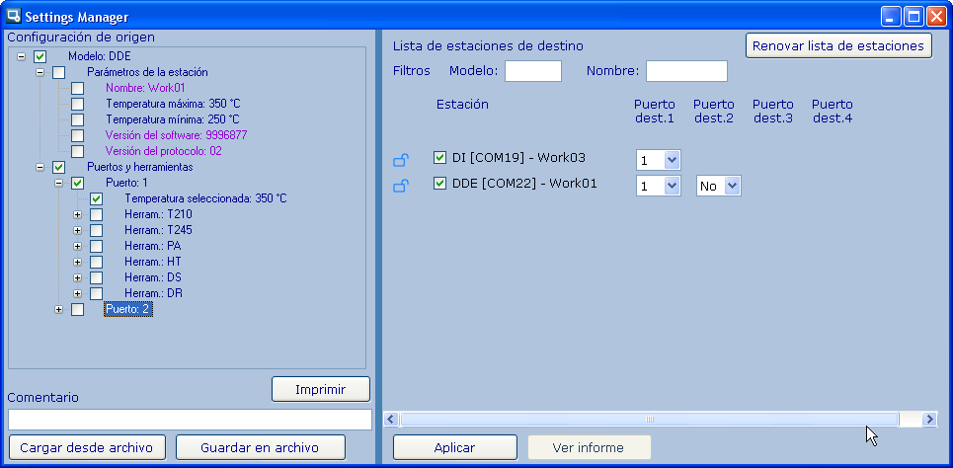Click the scrollbar right arrow
This screenshot has width=953, height=468.
[x=928, y=419]
